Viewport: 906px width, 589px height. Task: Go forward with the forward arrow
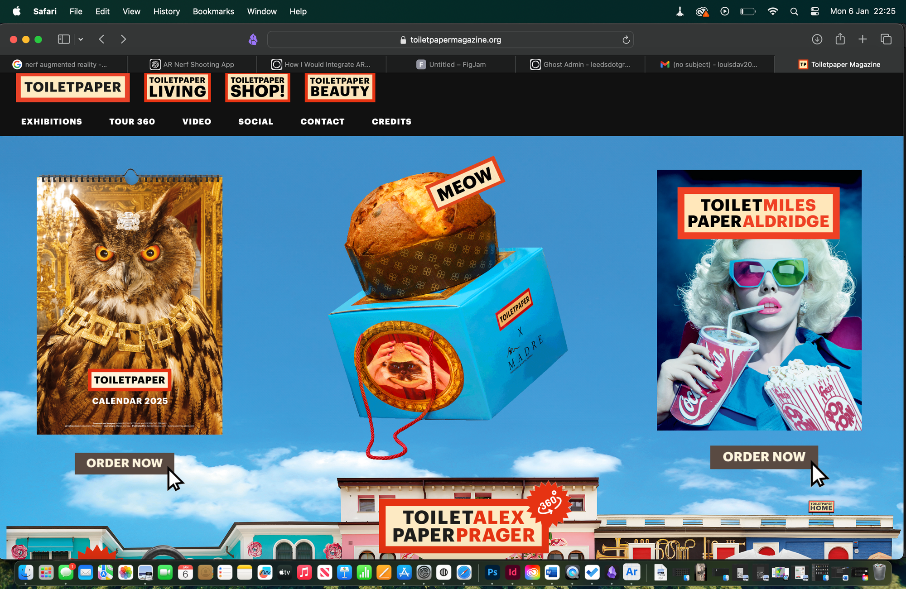coord(123,39)
